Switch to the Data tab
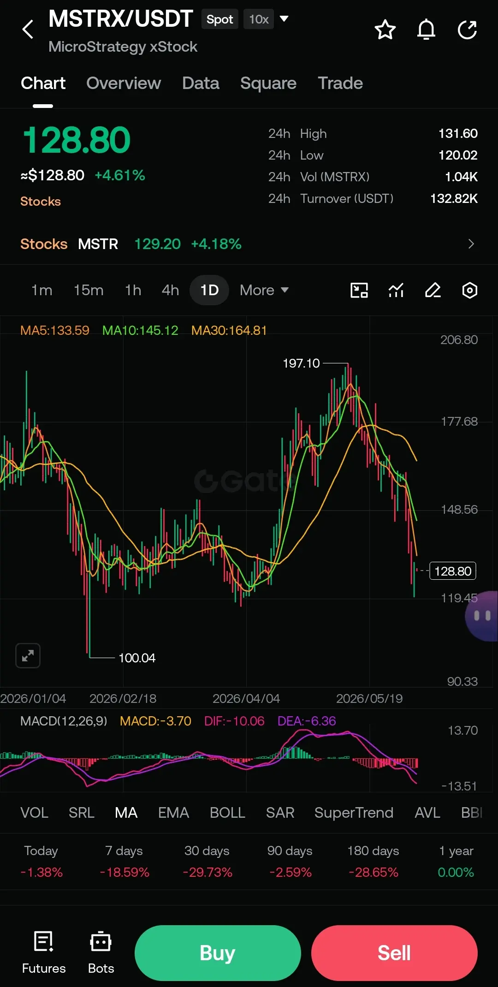Screen dimensions: 498x987 click(201, 83)
